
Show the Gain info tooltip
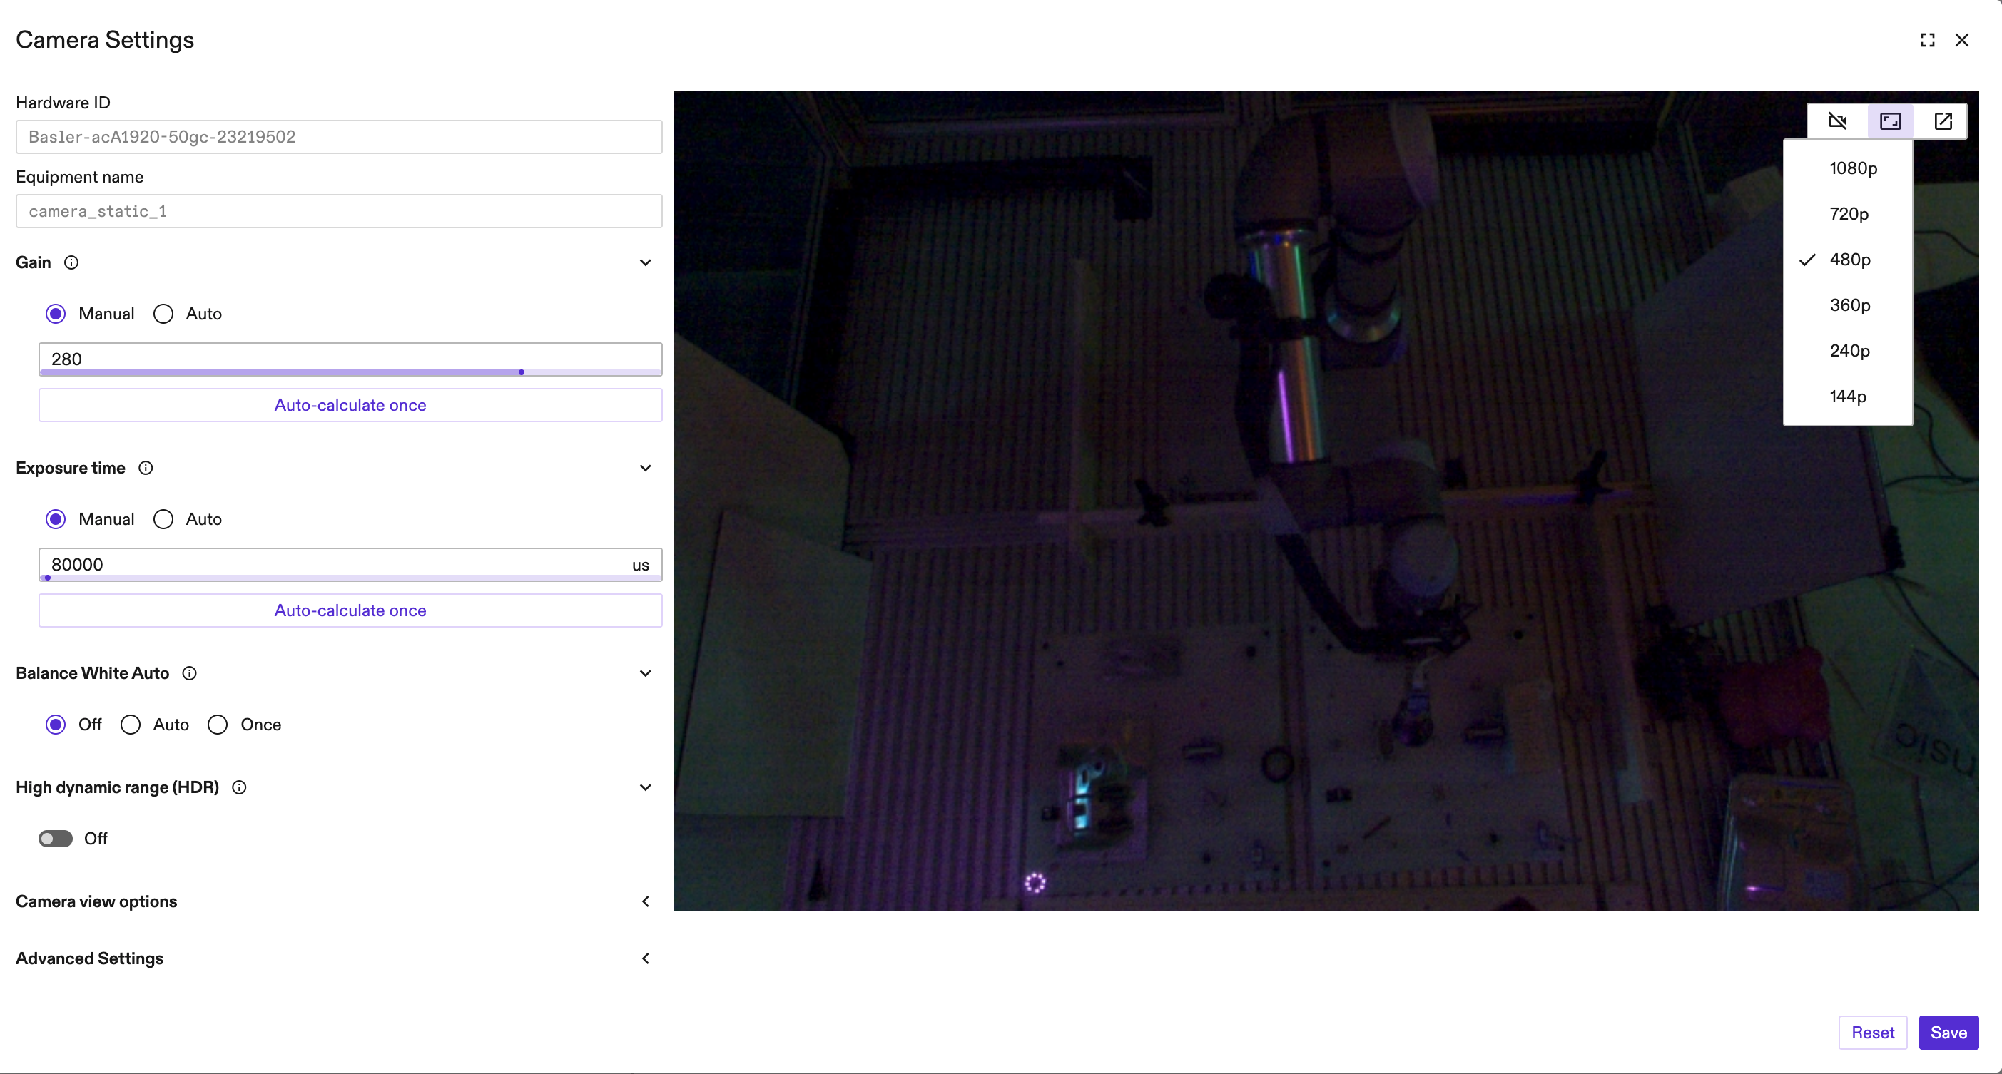click(x=72, y=262)
